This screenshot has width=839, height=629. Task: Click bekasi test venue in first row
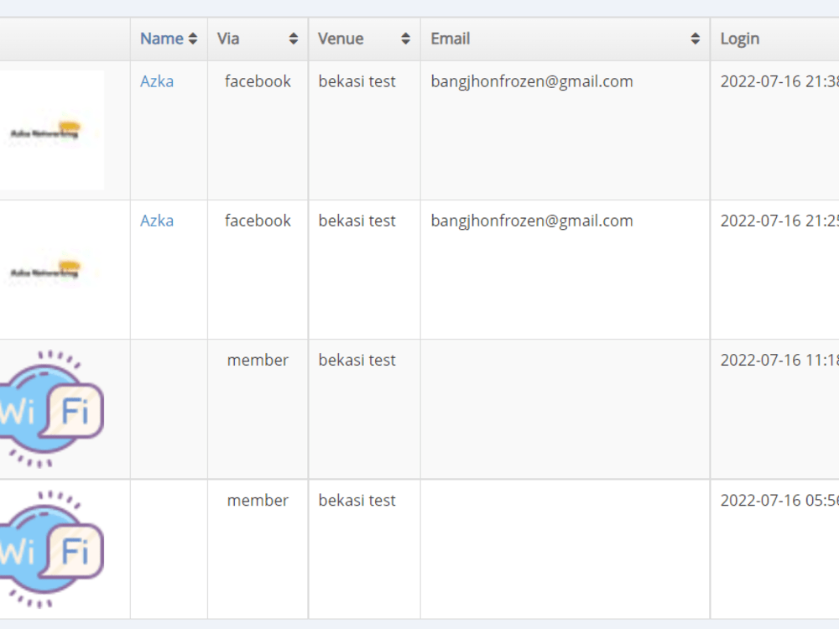click(x=357, y=81)
